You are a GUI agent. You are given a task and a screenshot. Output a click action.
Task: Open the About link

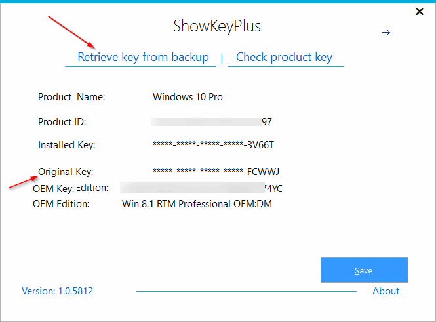pos(386,291)
